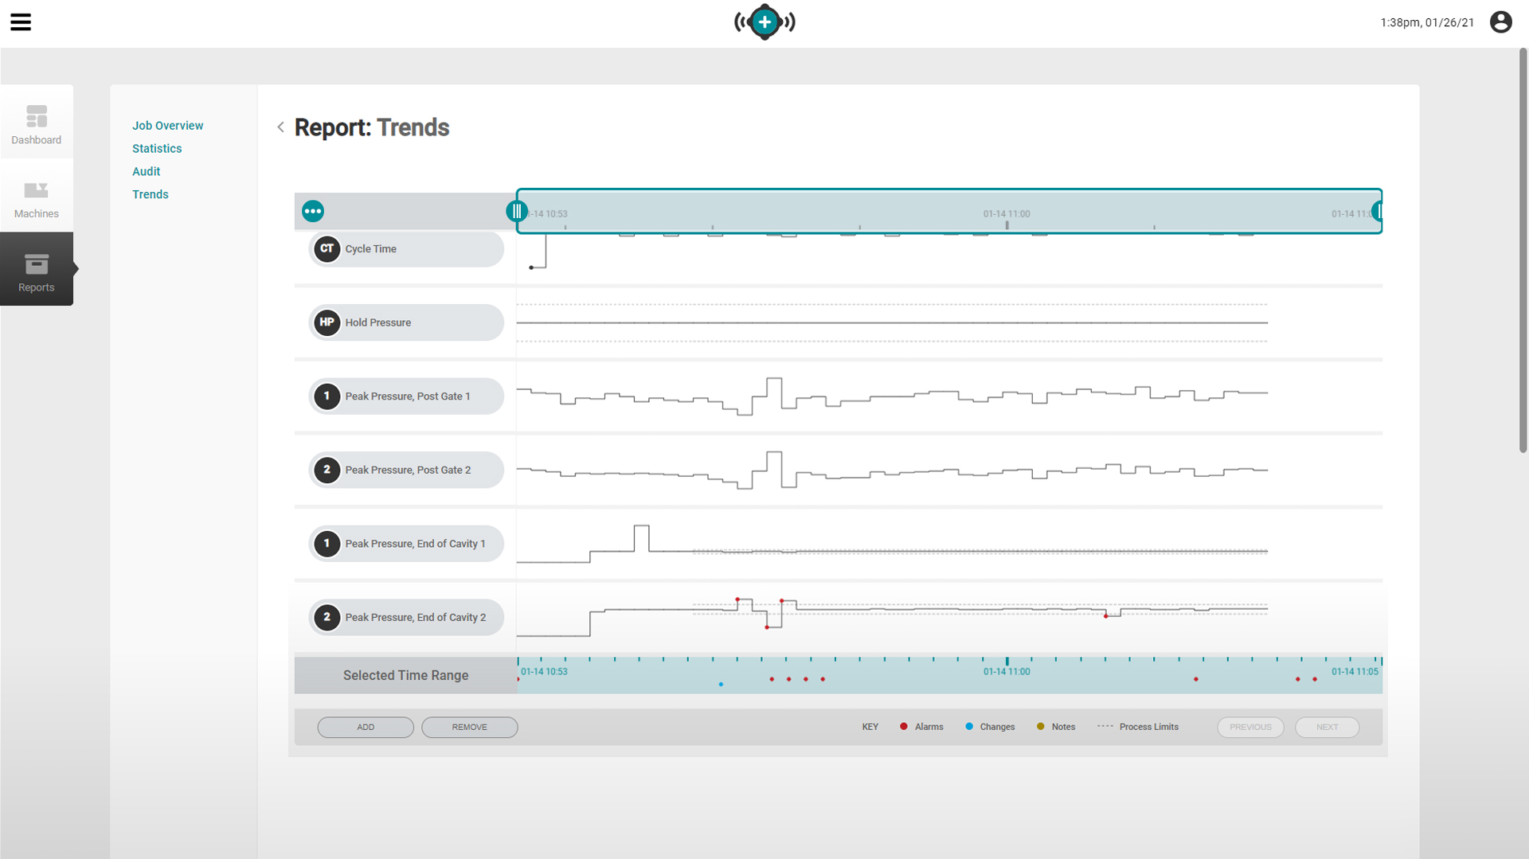Go back with the chevron beside Report

point(280,127)
